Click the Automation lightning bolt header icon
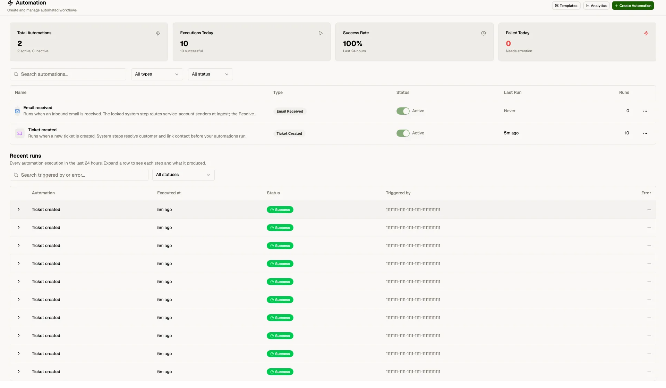 [x=10, y=3]
